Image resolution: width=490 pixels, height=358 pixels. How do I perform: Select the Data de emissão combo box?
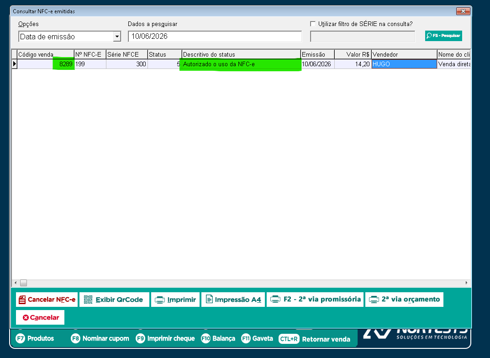tap(70, 37)
